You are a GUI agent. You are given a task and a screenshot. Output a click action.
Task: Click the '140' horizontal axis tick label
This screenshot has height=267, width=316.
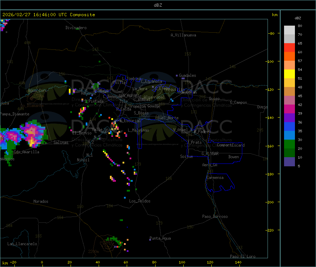[238, 262]
